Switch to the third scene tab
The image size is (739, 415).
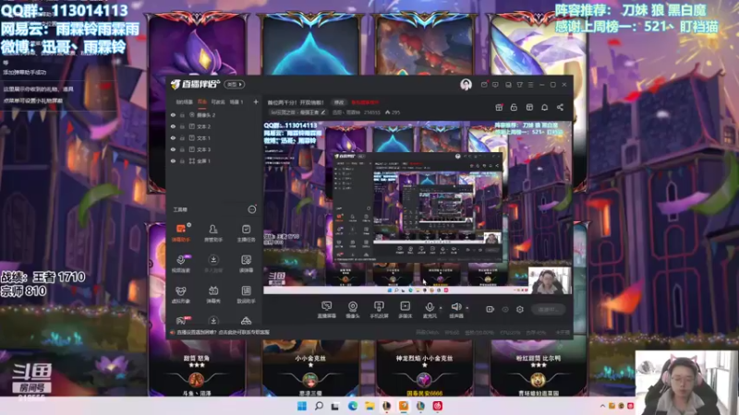point(218,102)
